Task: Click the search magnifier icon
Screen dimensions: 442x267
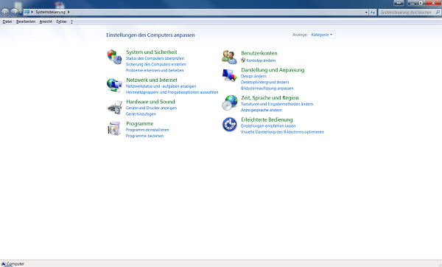Action: pos(438,12)
